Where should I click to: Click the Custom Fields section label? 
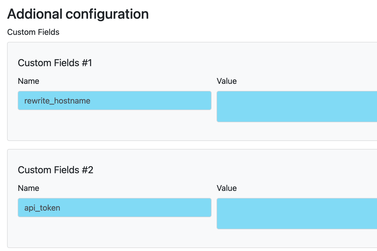[x=33, y=32]
